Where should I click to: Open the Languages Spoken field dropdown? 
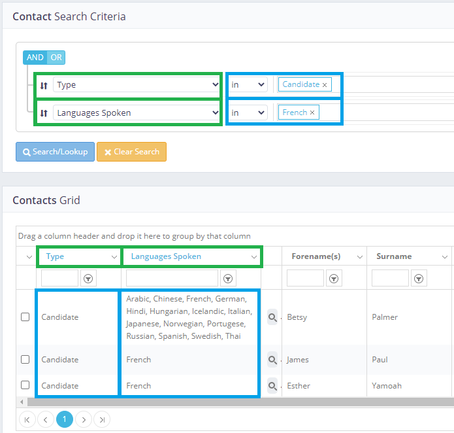[137, 113]
